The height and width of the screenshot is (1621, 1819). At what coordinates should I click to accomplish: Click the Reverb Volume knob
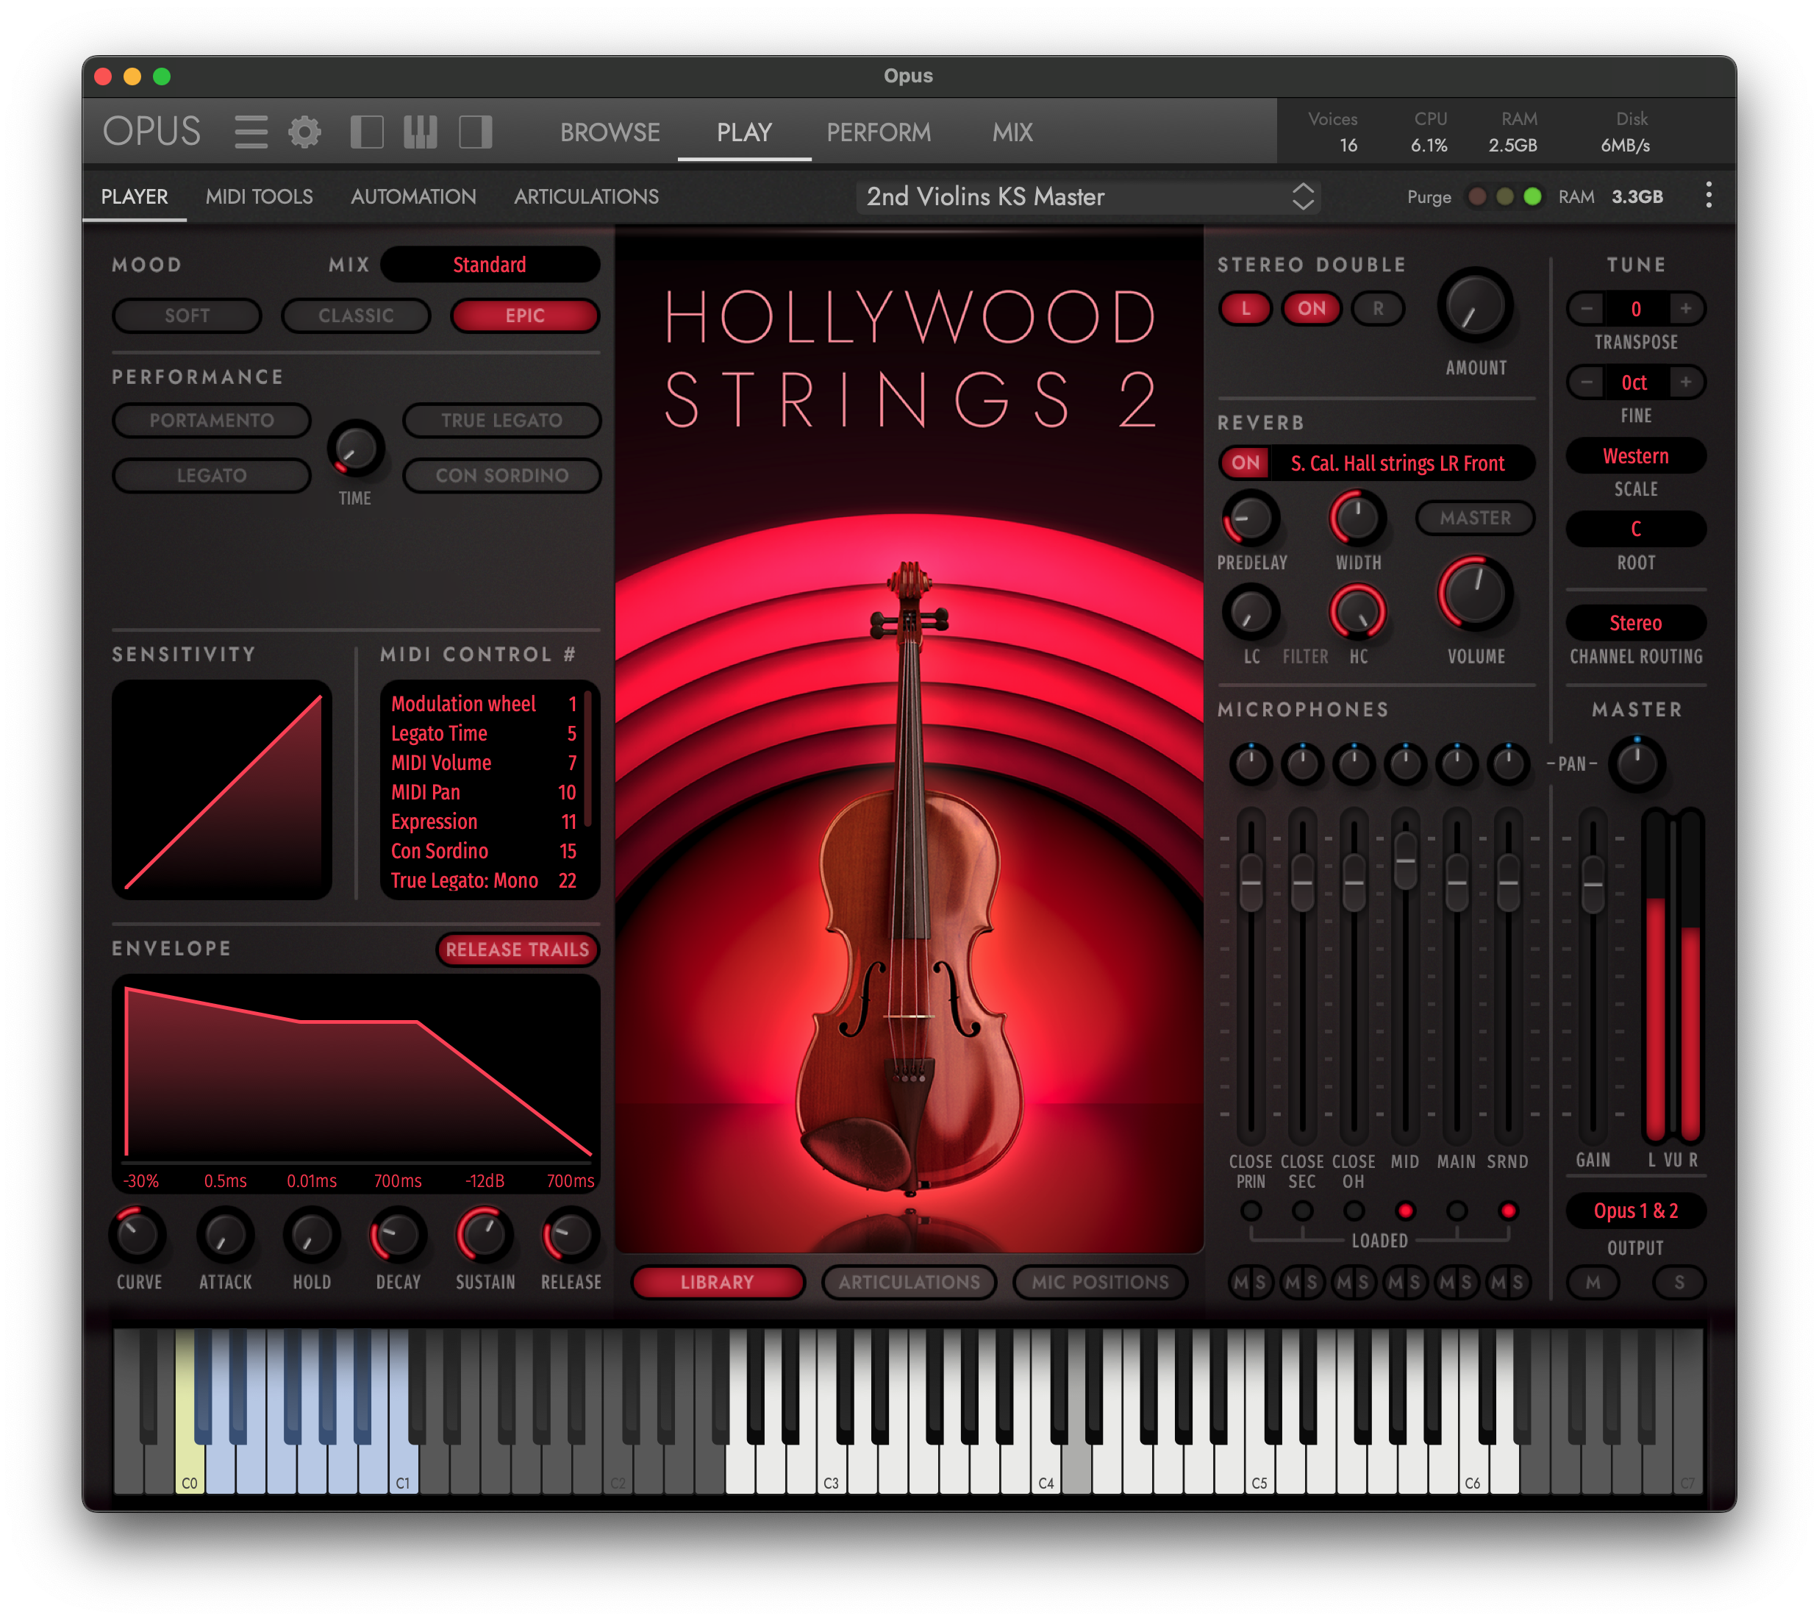[1476, 594]
